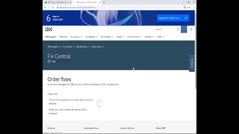Click the Help question mark icon

coord(49,61)
